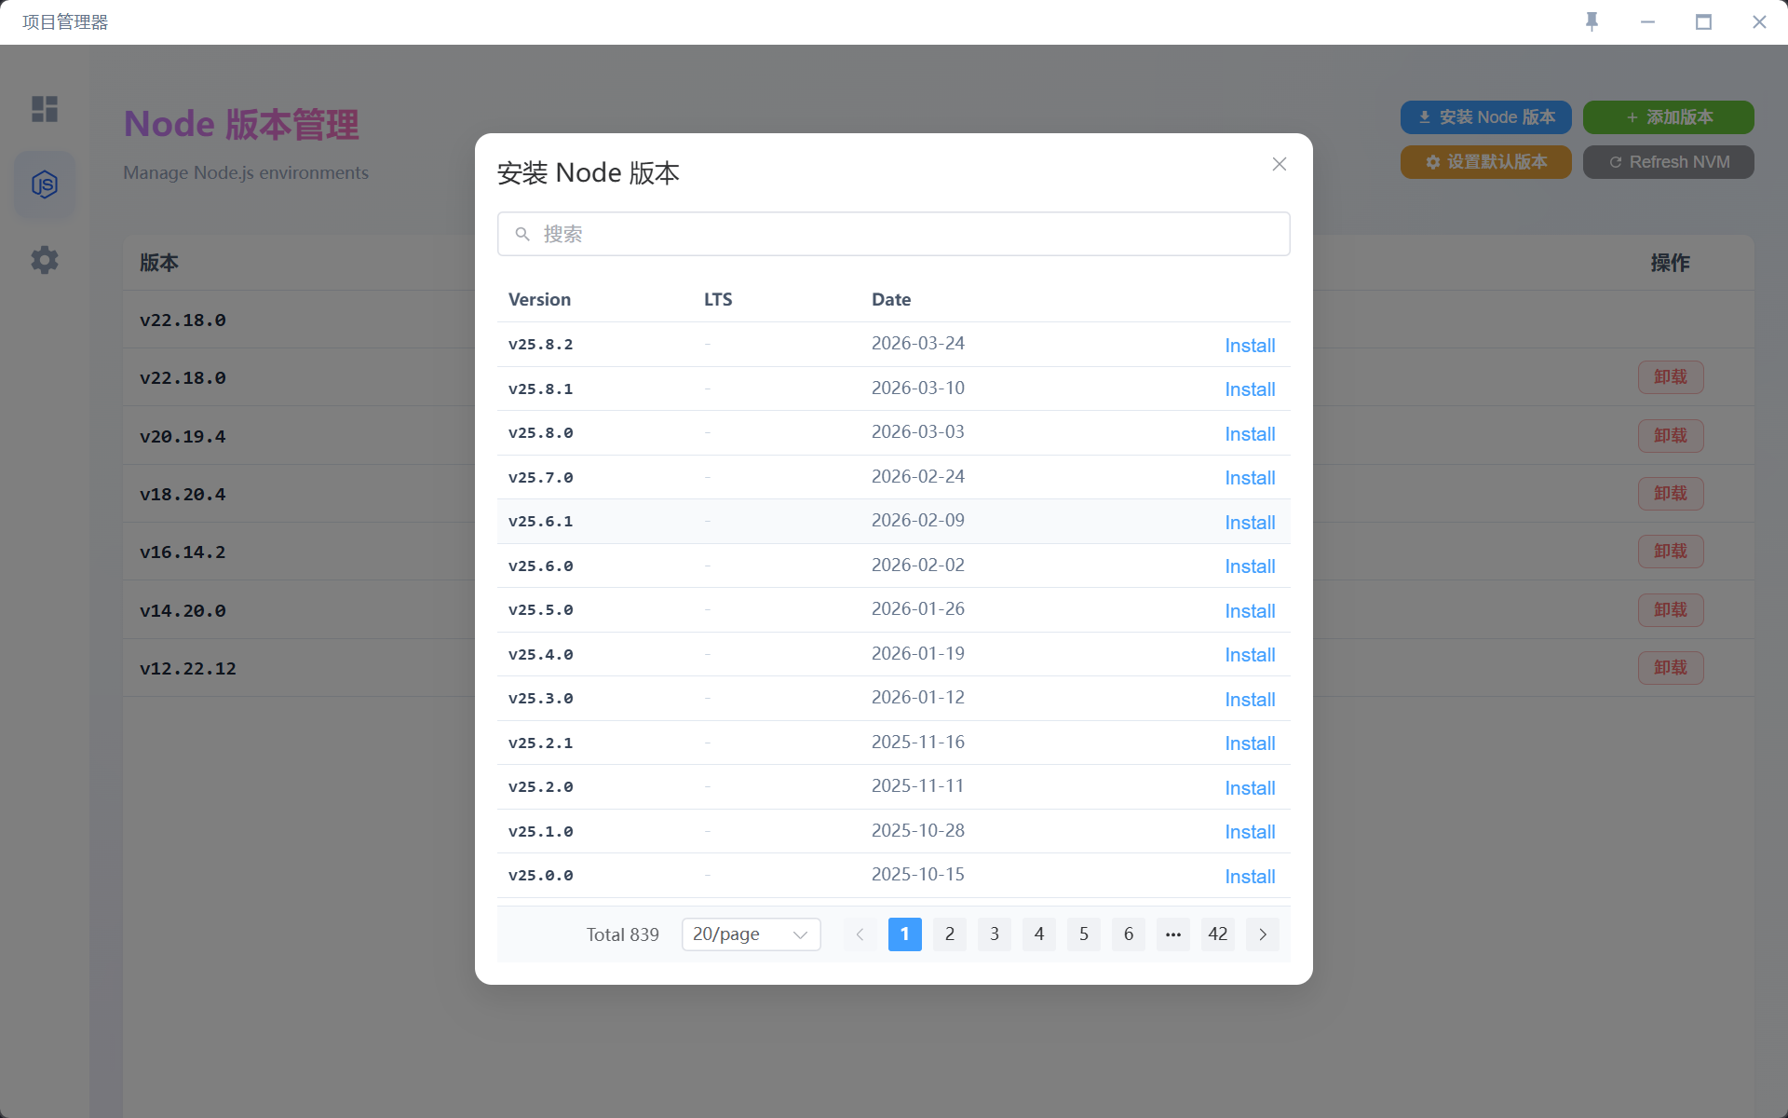
Task: Open the settings gear in sidebar
Action: coord(45,260)
